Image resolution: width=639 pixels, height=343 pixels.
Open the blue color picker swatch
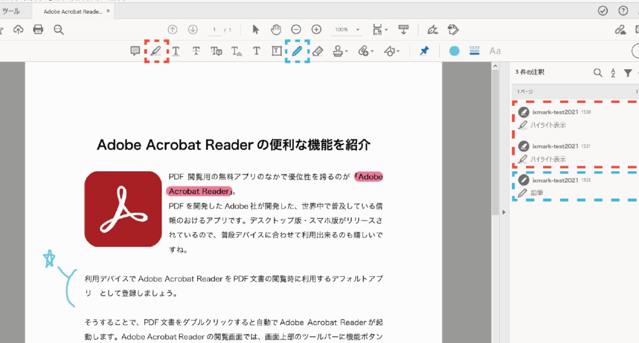click(x=454, y=51)
